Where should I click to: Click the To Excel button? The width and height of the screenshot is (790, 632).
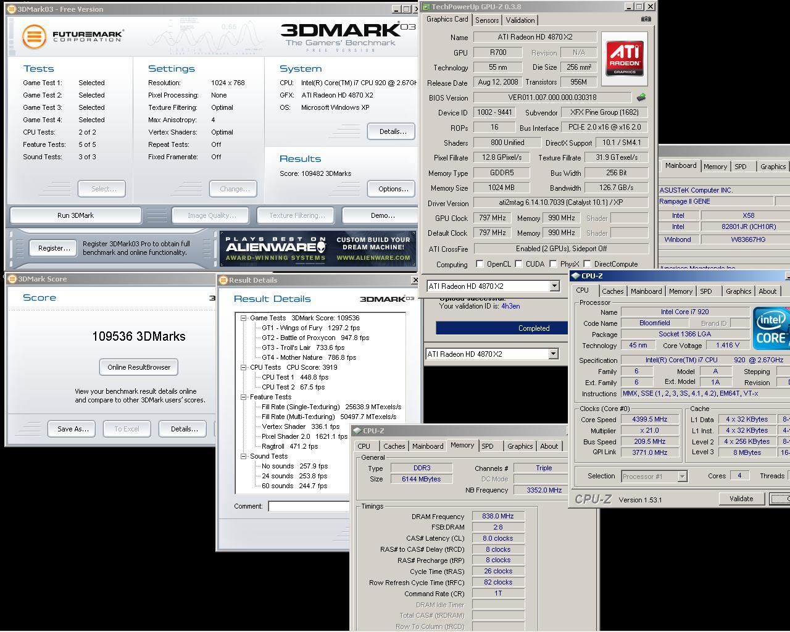click(x=127, y=429)
